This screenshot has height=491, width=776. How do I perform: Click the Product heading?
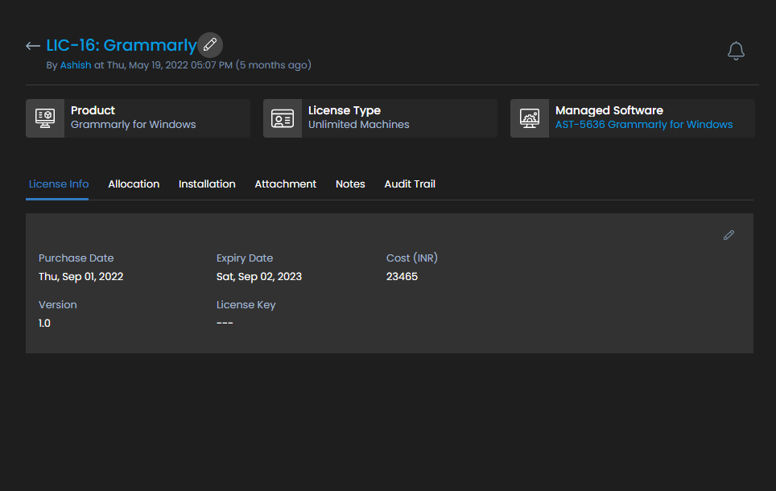(93, 110)
